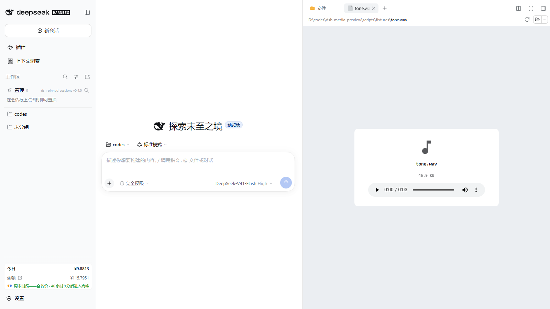
Task: Toggle split view layout icon
Action: point(519,8)
